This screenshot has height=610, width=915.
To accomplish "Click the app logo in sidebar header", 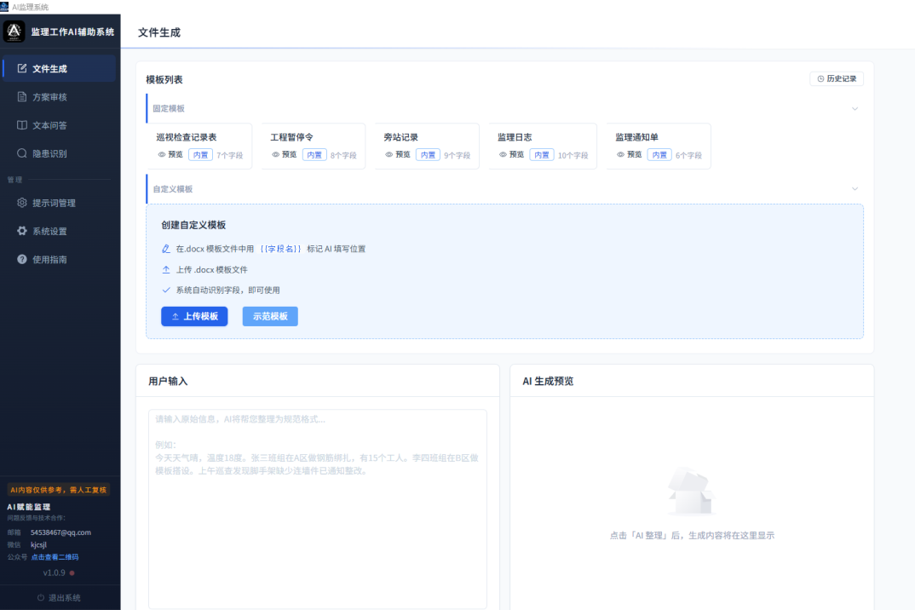I will click(14, 32).
